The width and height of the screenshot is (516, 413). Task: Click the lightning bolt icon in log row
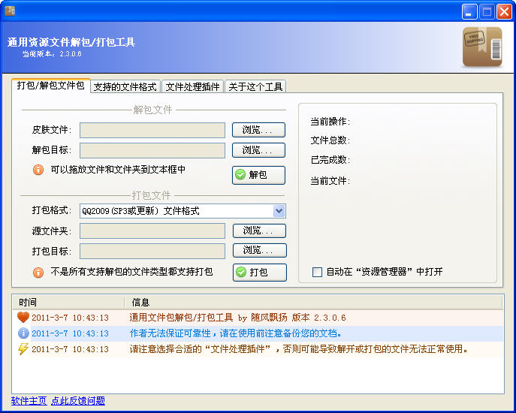point(23,349)
